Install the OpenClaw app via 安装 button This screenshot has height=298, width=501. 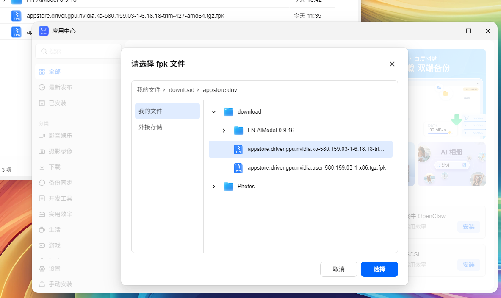click(x=469, y=227)
